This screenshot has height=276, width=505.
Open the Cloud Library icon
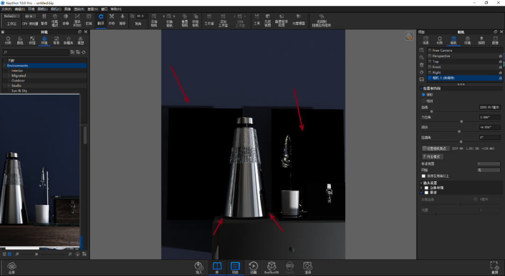tap(12, 268)
